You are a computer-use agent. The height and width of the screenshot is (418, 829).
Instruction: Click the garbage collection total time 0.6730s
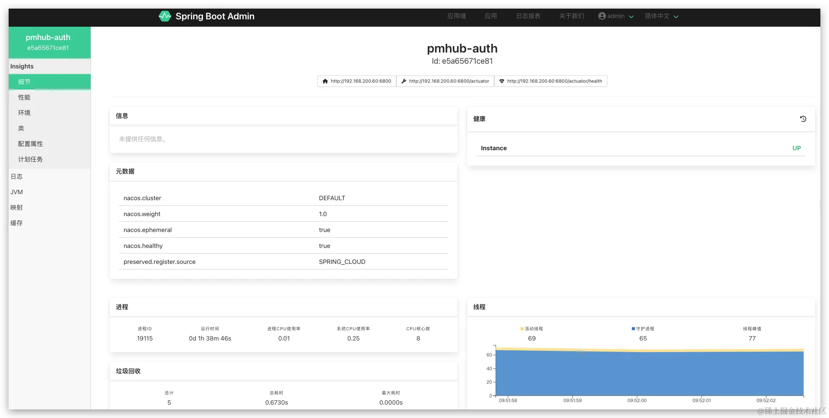(276, 403)
